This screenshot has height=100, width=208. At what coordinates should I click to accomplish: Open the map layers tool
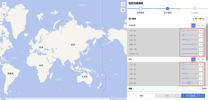pyautogui.click(x=123, y=10)
